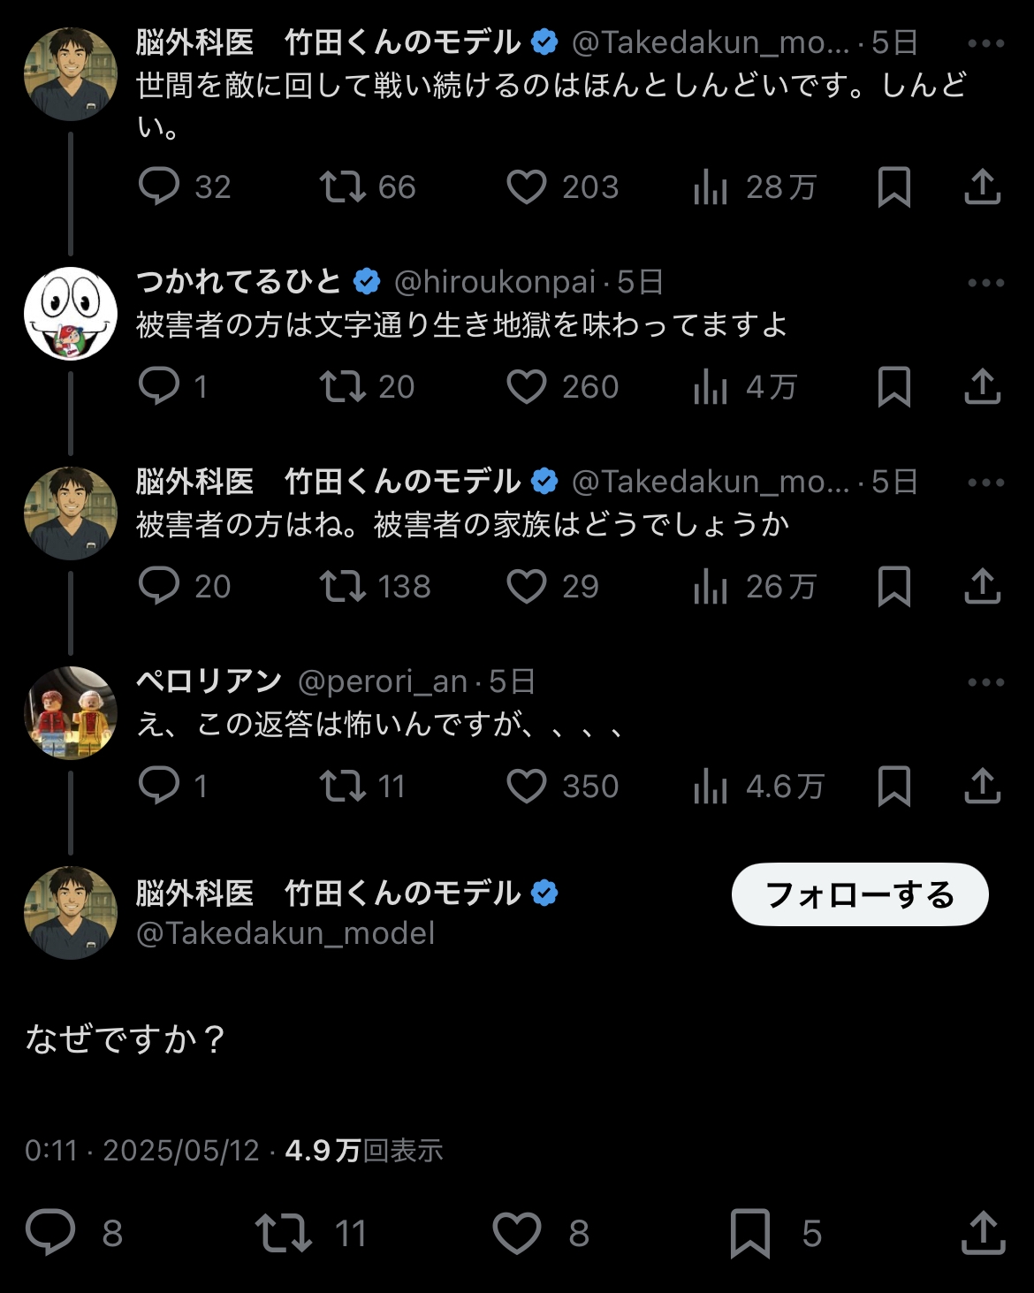This screenshot has width=1034, height=1293.
Task: Like the tweet with 203 likes
Action: (x=527, y=186)
